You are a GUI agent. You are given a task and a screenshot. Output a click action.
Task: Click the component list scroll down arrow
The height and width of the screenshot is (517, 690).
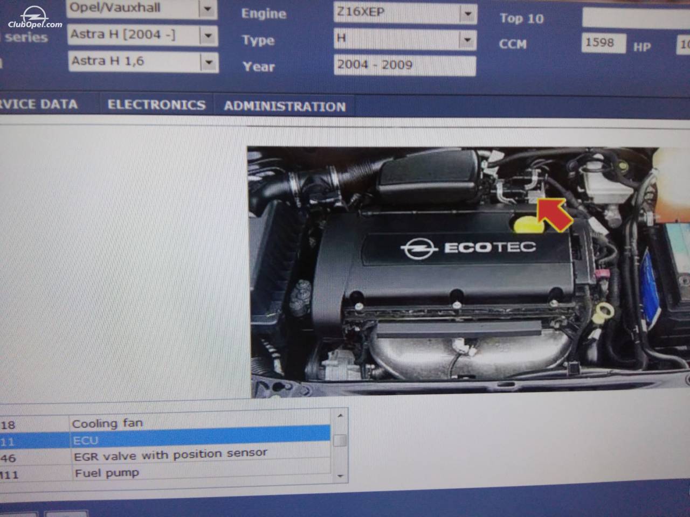(340, 476)
